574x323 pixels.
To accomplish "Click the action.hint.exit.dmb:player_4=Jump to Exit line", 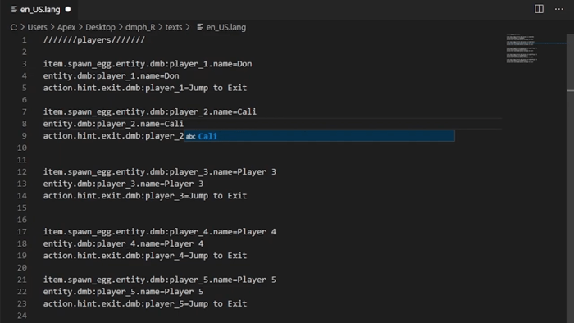I will click(145, 256).
